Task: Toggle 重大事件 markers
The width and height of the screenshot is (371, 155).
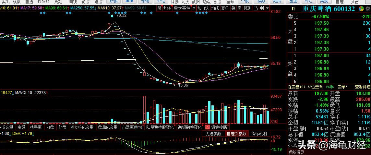Action: click(x=182, y=8)
